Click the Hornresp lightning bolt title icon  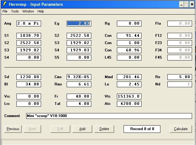[x=5, y=4]
